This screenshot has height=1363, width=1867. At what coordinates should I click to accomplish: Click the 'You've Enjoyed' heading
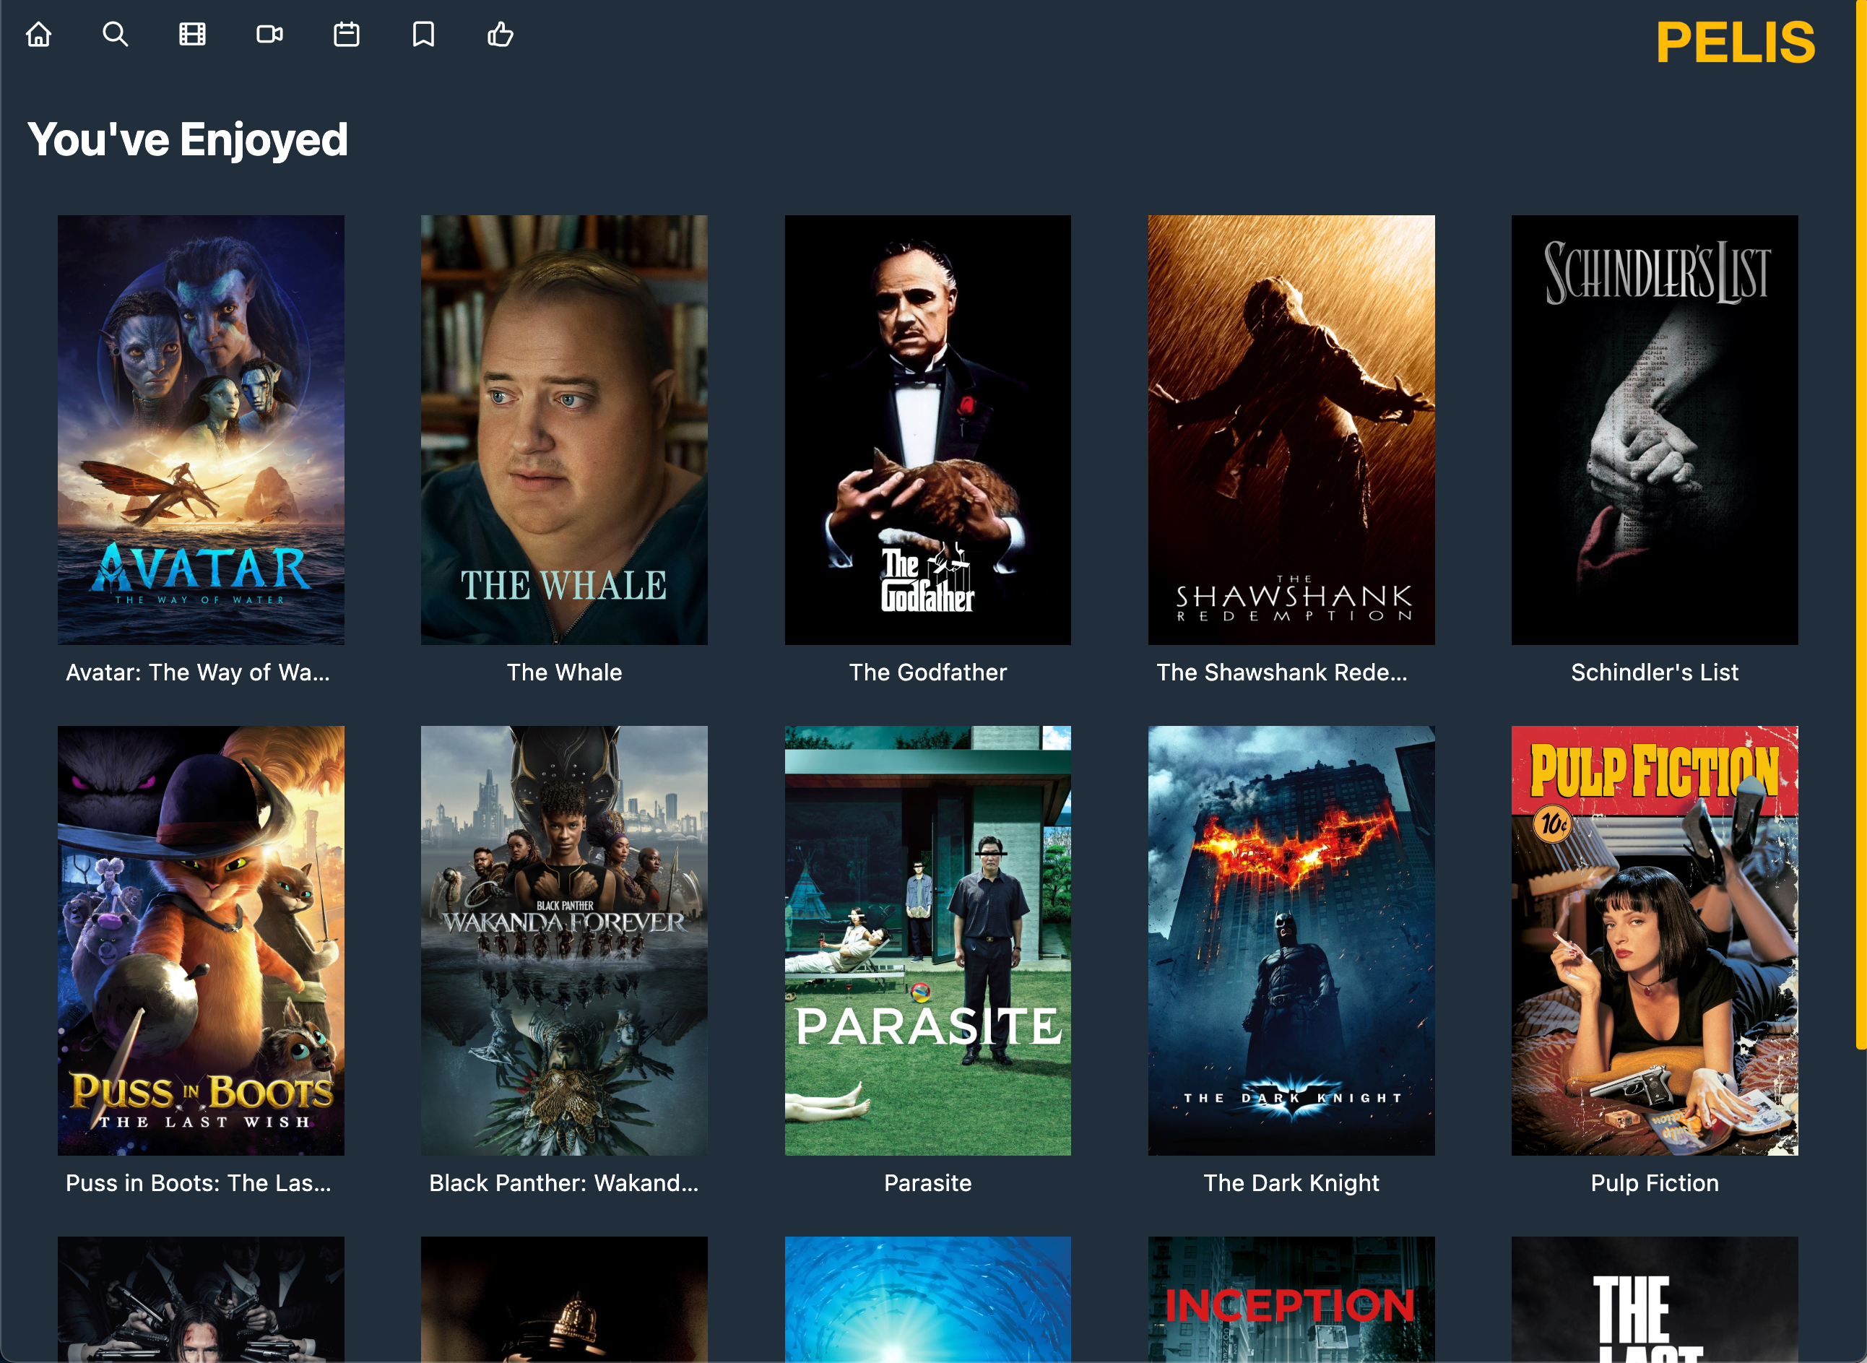[187, 139]
